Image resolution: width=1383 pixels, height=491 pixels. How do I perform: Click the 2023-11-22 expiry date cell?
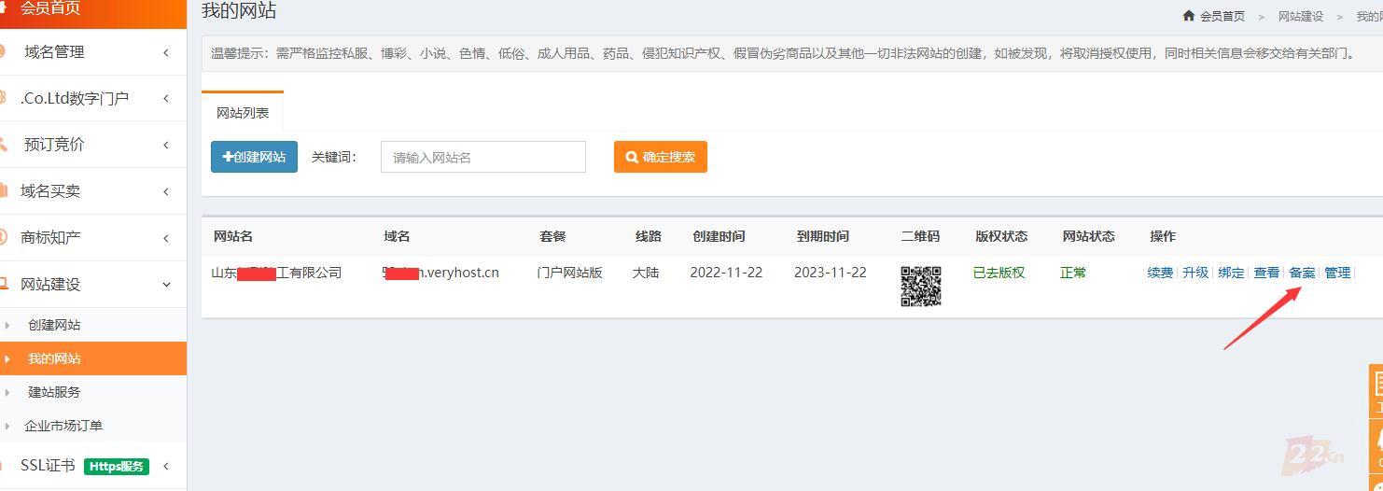point(831,273)
